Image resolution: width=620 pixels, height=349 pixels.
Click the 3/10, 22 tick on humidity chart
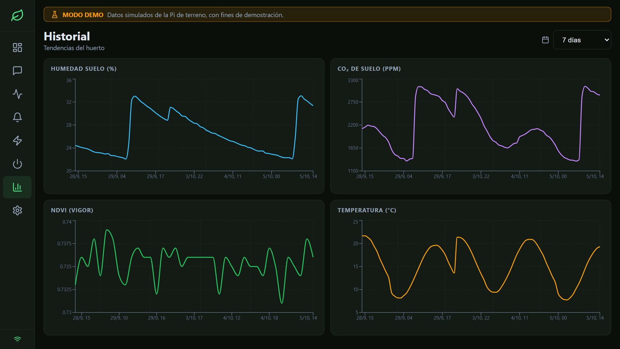pos(194,176)
